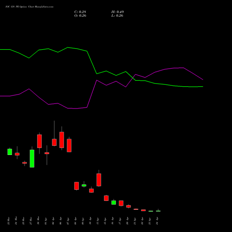Click the '23 Mar' date label
Viewport: 232px width, 232px height.
click(9, 221)
